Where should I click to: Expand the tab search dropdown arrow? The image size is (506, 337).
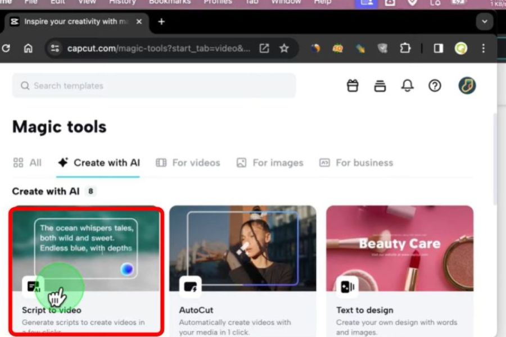click(484, 22)
